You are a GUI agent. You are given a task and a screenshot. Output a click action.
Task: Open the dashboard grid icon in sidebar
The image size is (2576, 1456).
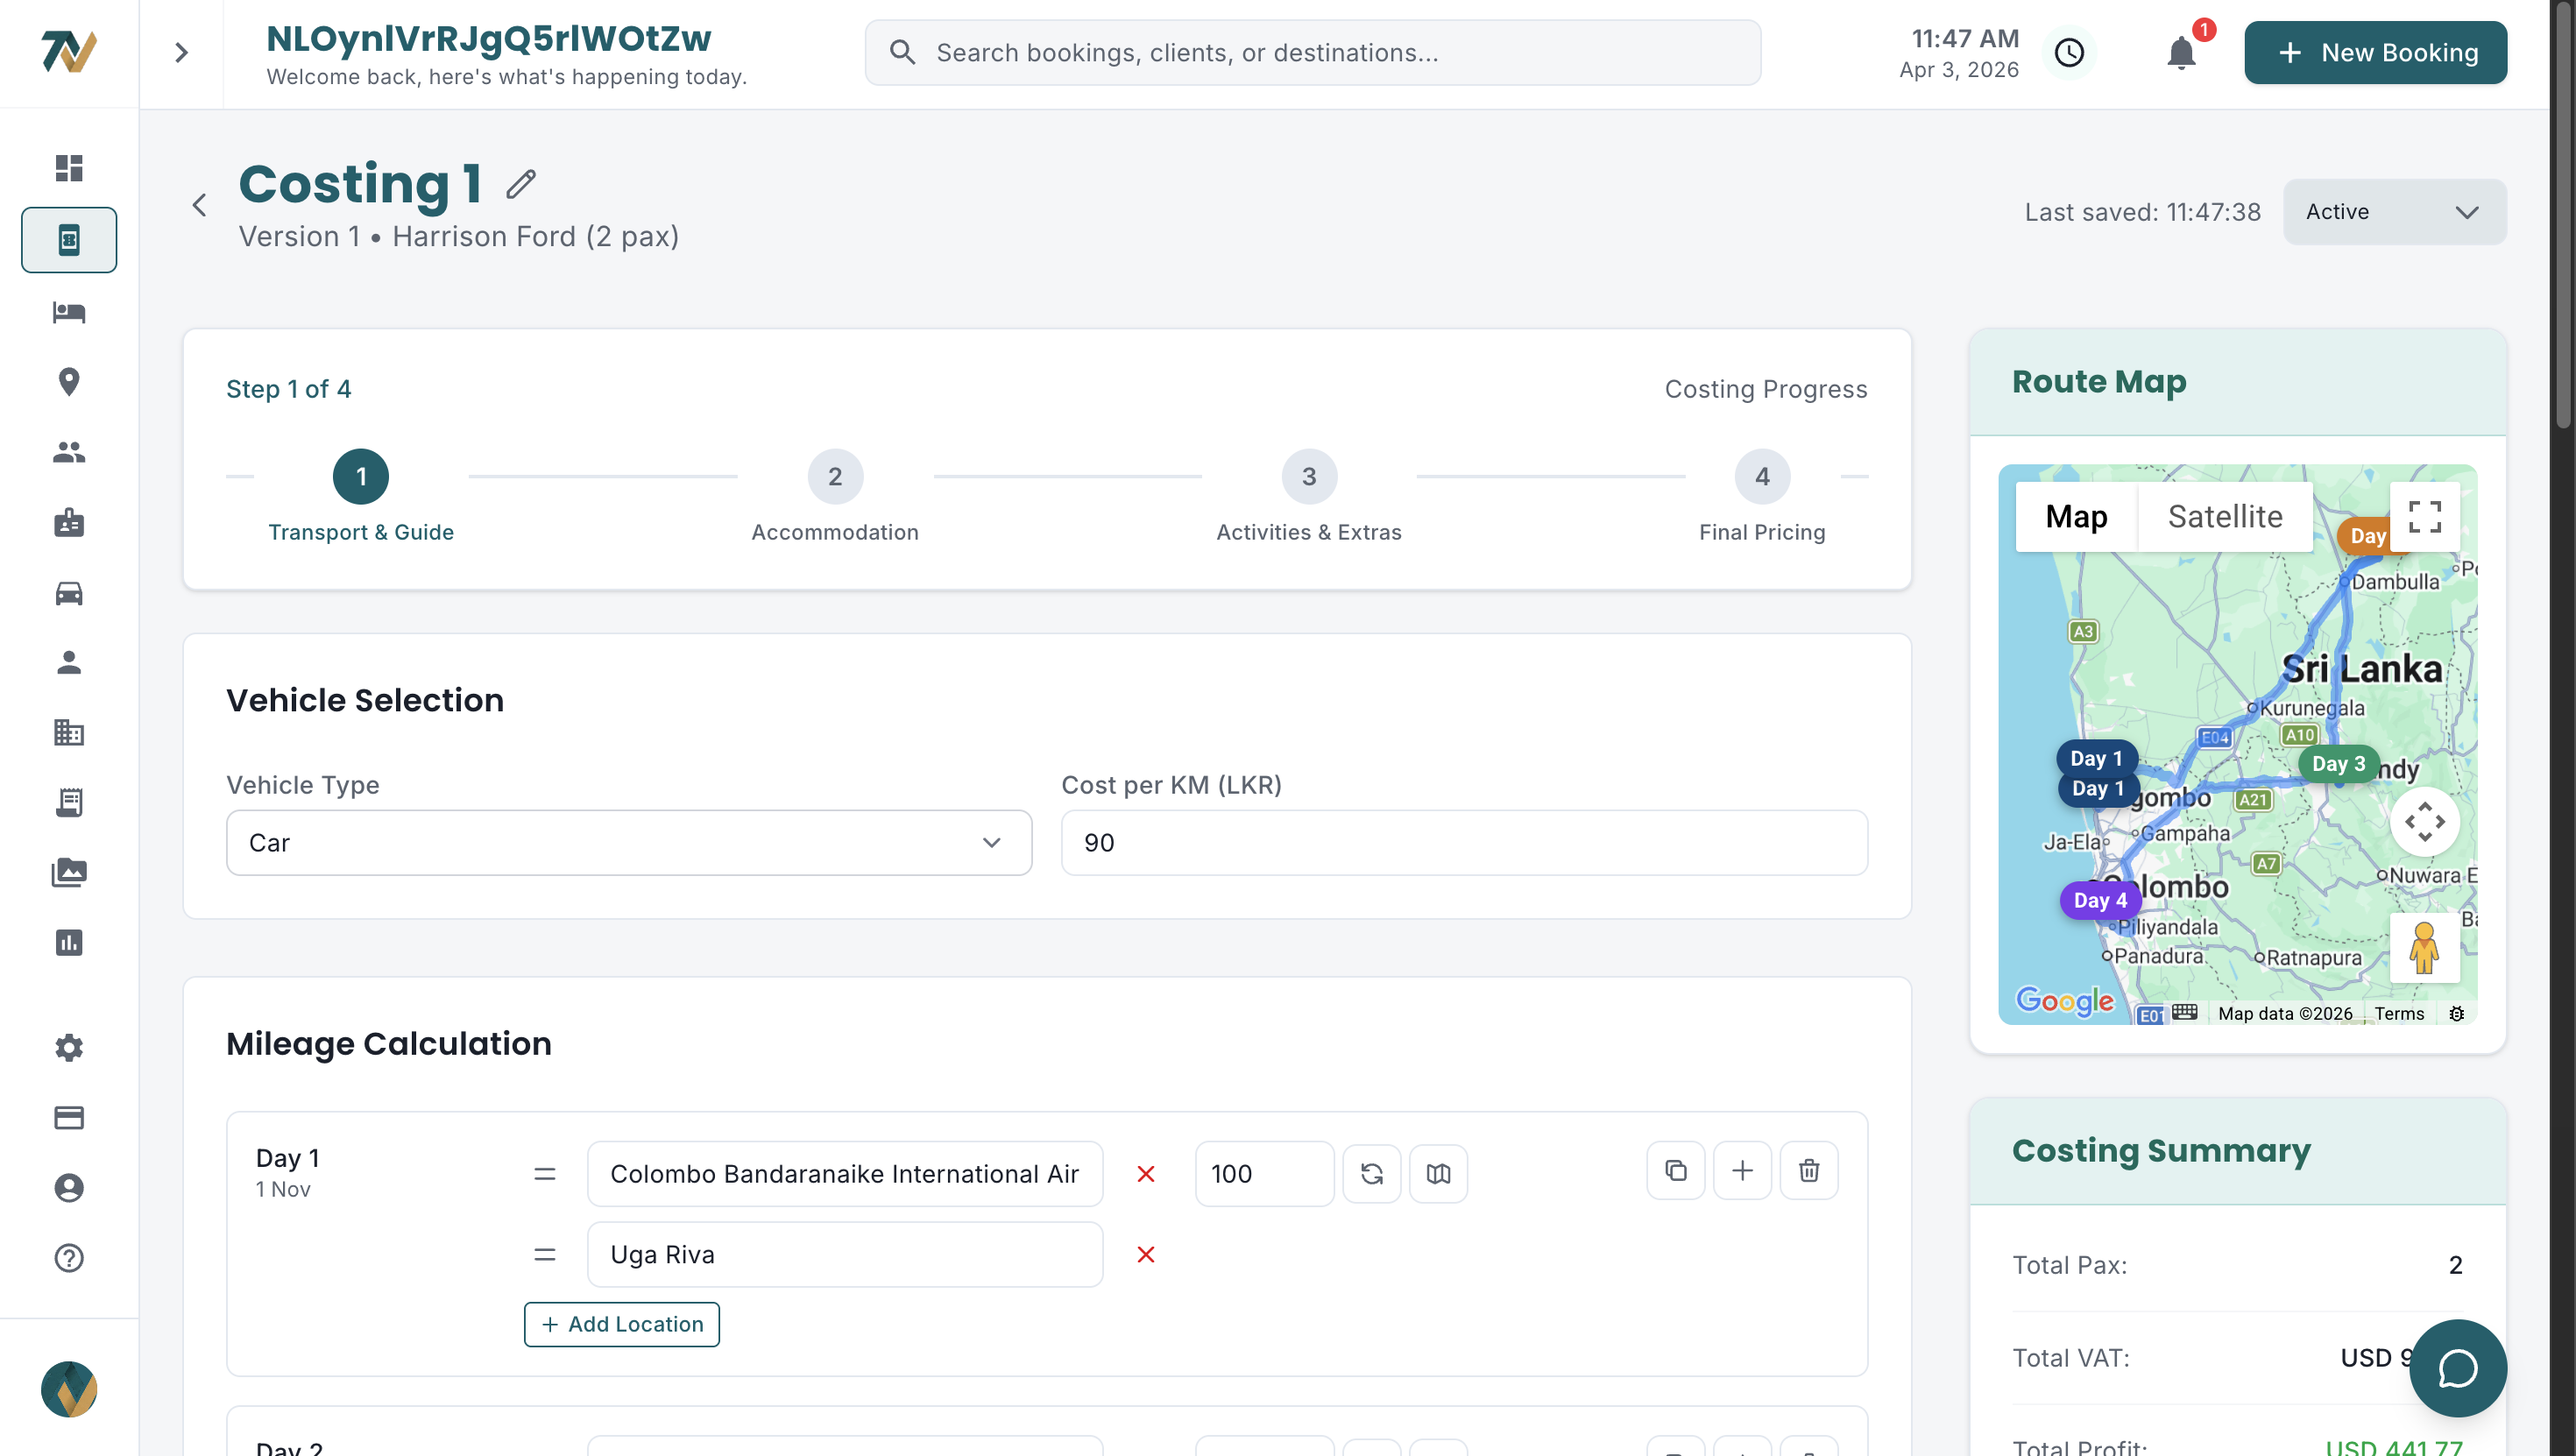[x=69, y=168]
